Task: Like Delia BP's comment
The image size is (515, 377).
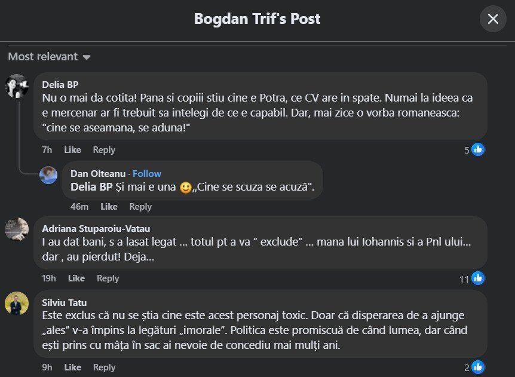Action: click(72, 150)
